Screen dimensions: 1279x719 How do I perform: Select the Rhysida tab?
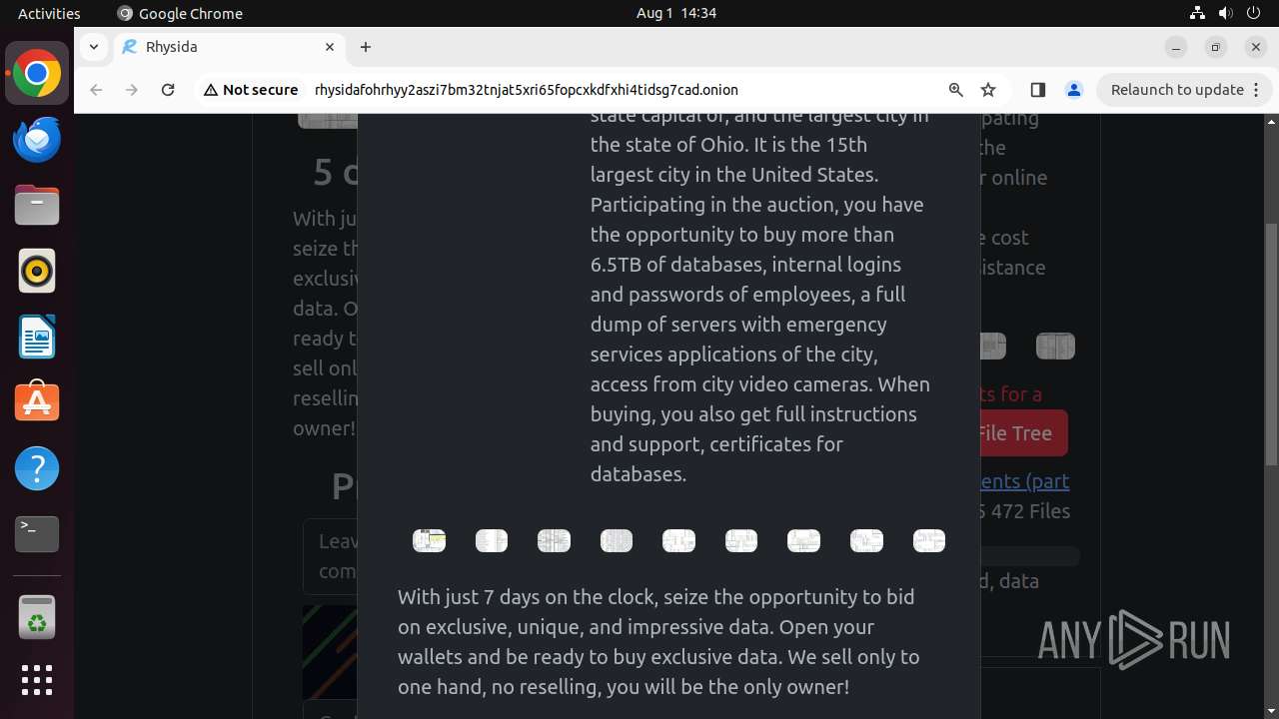pyautogui.click(x=229, y=47)
